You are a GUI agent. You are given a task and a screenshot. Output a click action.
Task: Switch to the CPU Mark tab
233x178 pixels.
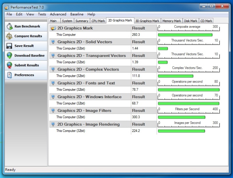point(98,21)
